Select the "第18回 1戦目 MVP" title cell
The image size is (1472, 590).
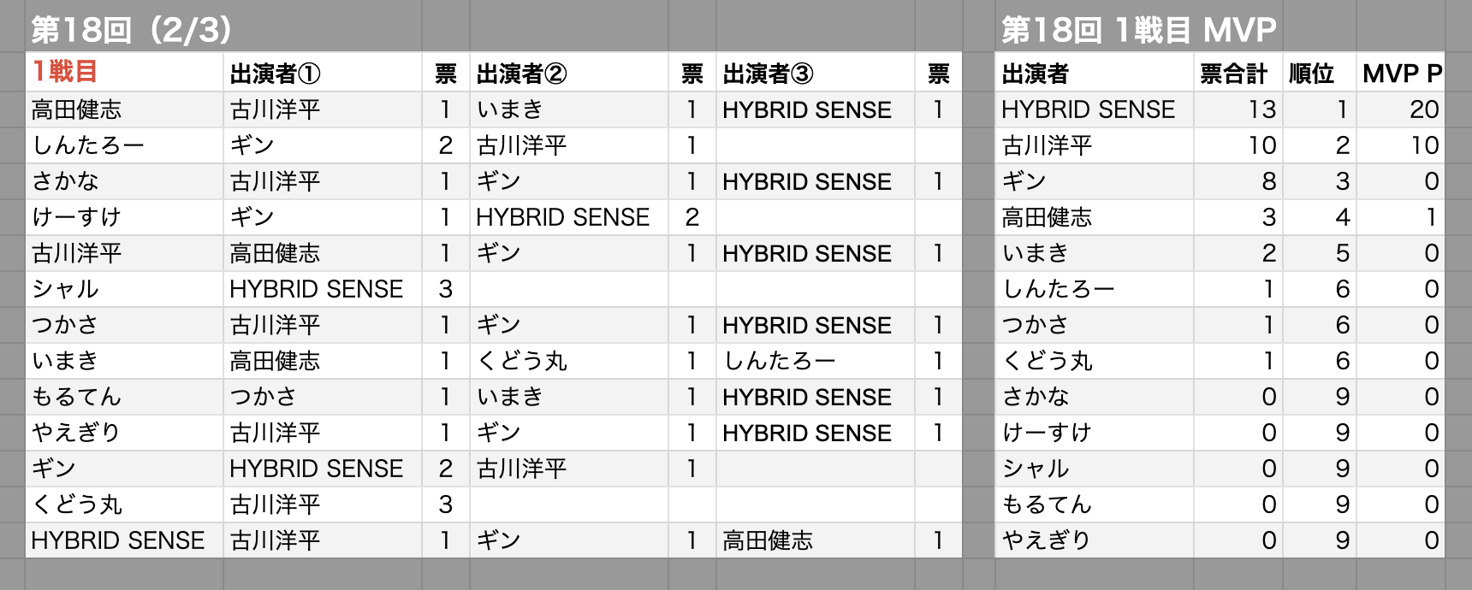click(1138, 30)
